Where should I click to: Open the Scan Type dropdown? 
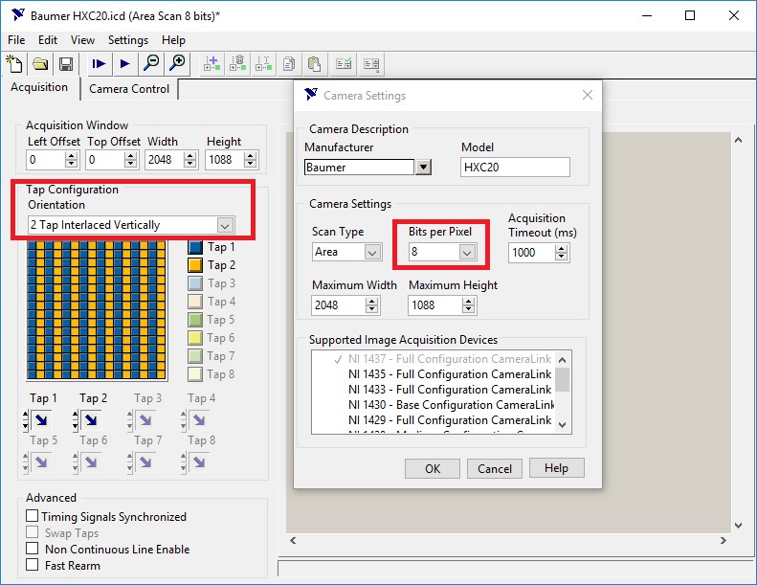[x=372, y=253]
